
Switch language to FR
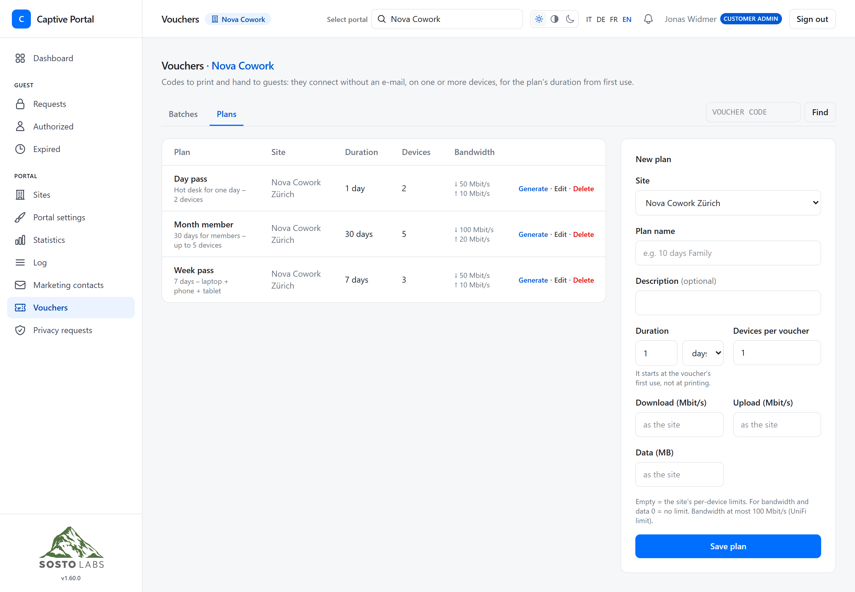coord(614,19)
